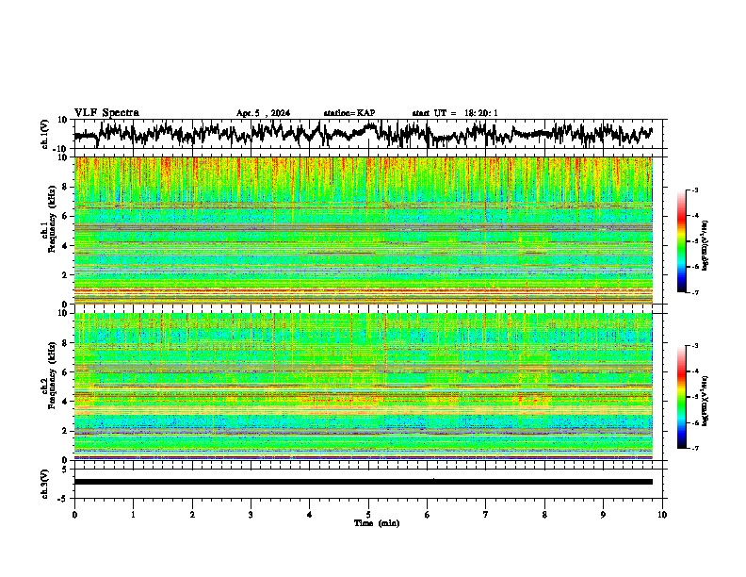Click time axis tick label "7"
The width and height of the screenshot is (746, 577).
click(486, 515)
